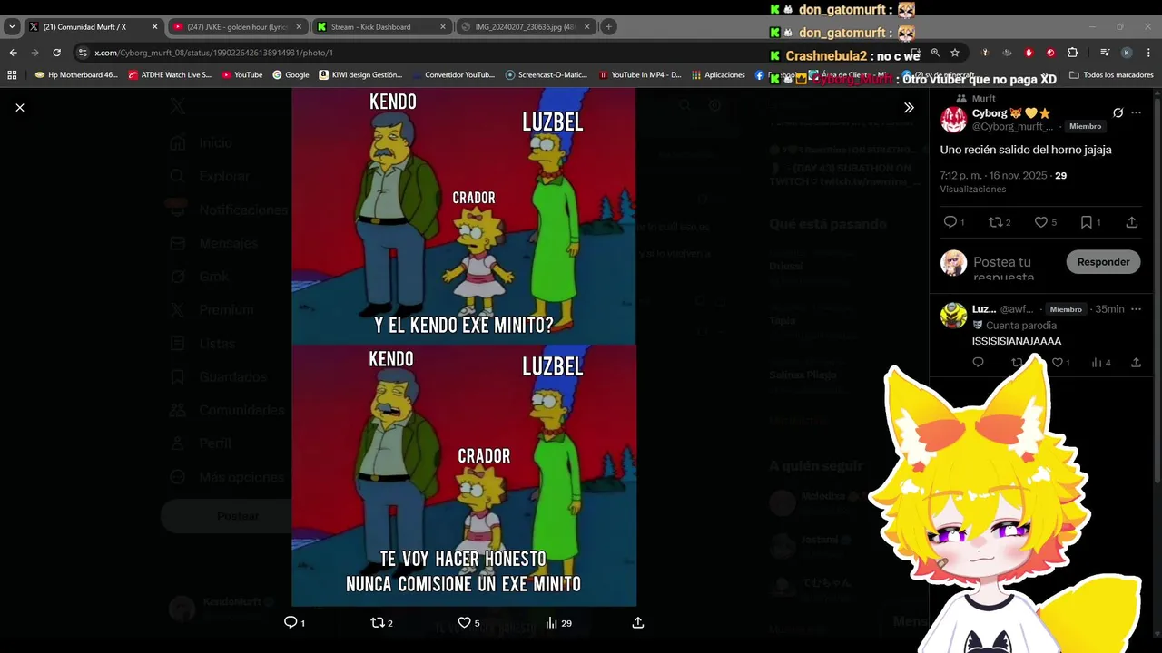The height and width of the screenshot is (653, 1162).
Task: Close the photo viewer with the X icon
Action: coord(20,108)
